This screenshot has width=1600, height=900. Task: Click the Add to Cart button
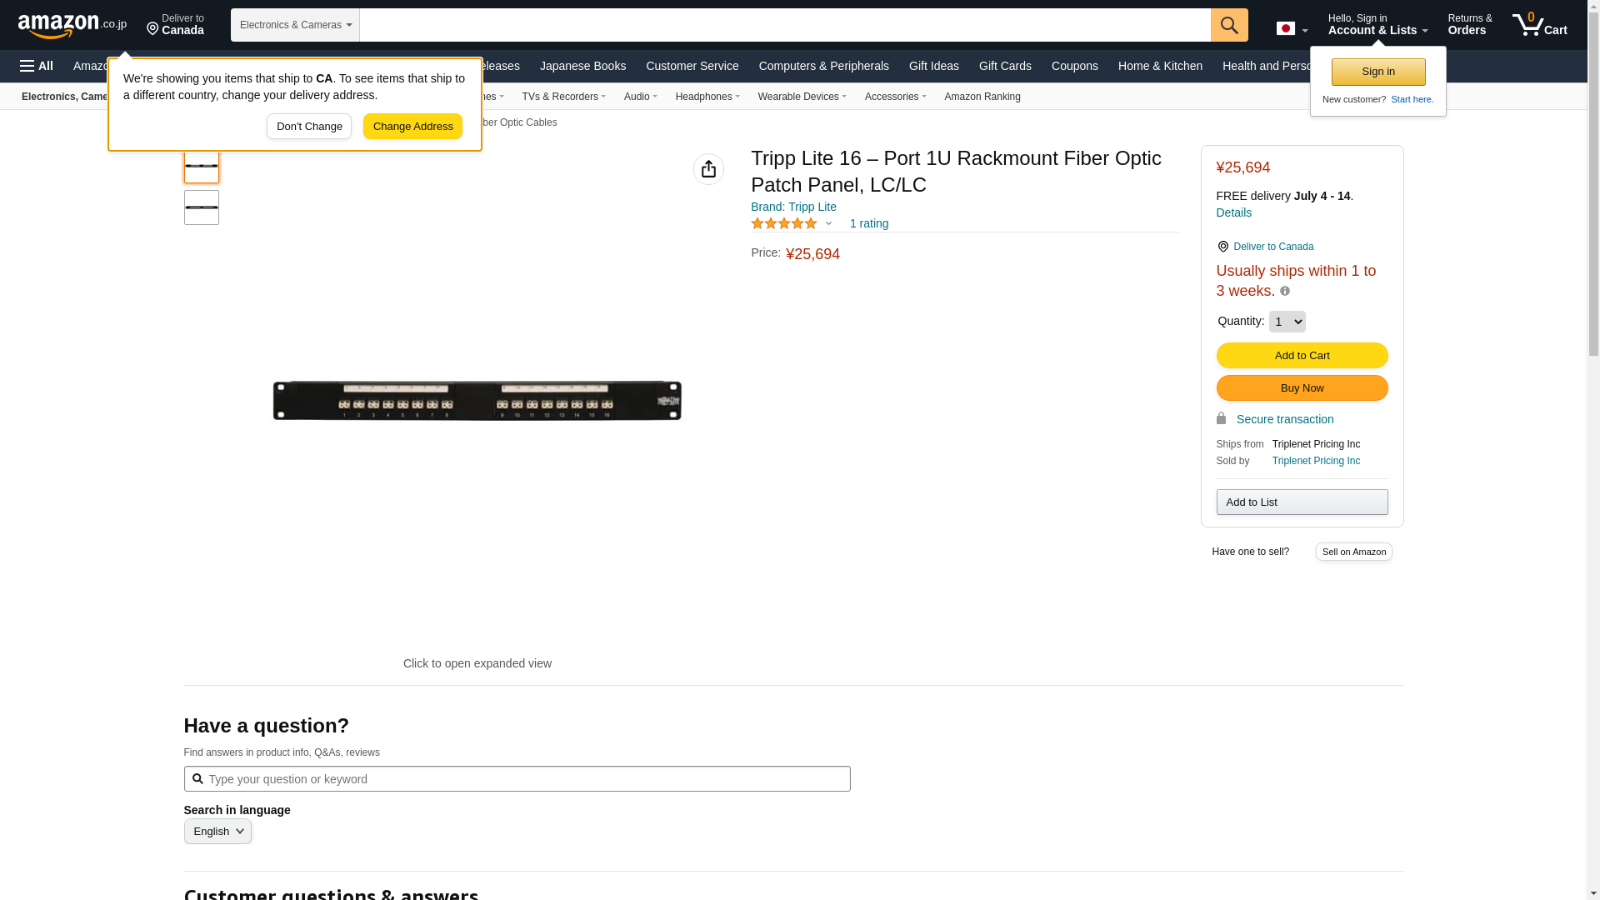click(1302, 356)
